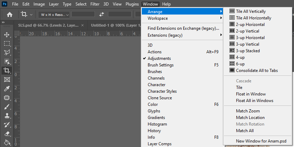Select the Eraser tool
Viewport: 294px width, 147px height.
tap(7, 134)
